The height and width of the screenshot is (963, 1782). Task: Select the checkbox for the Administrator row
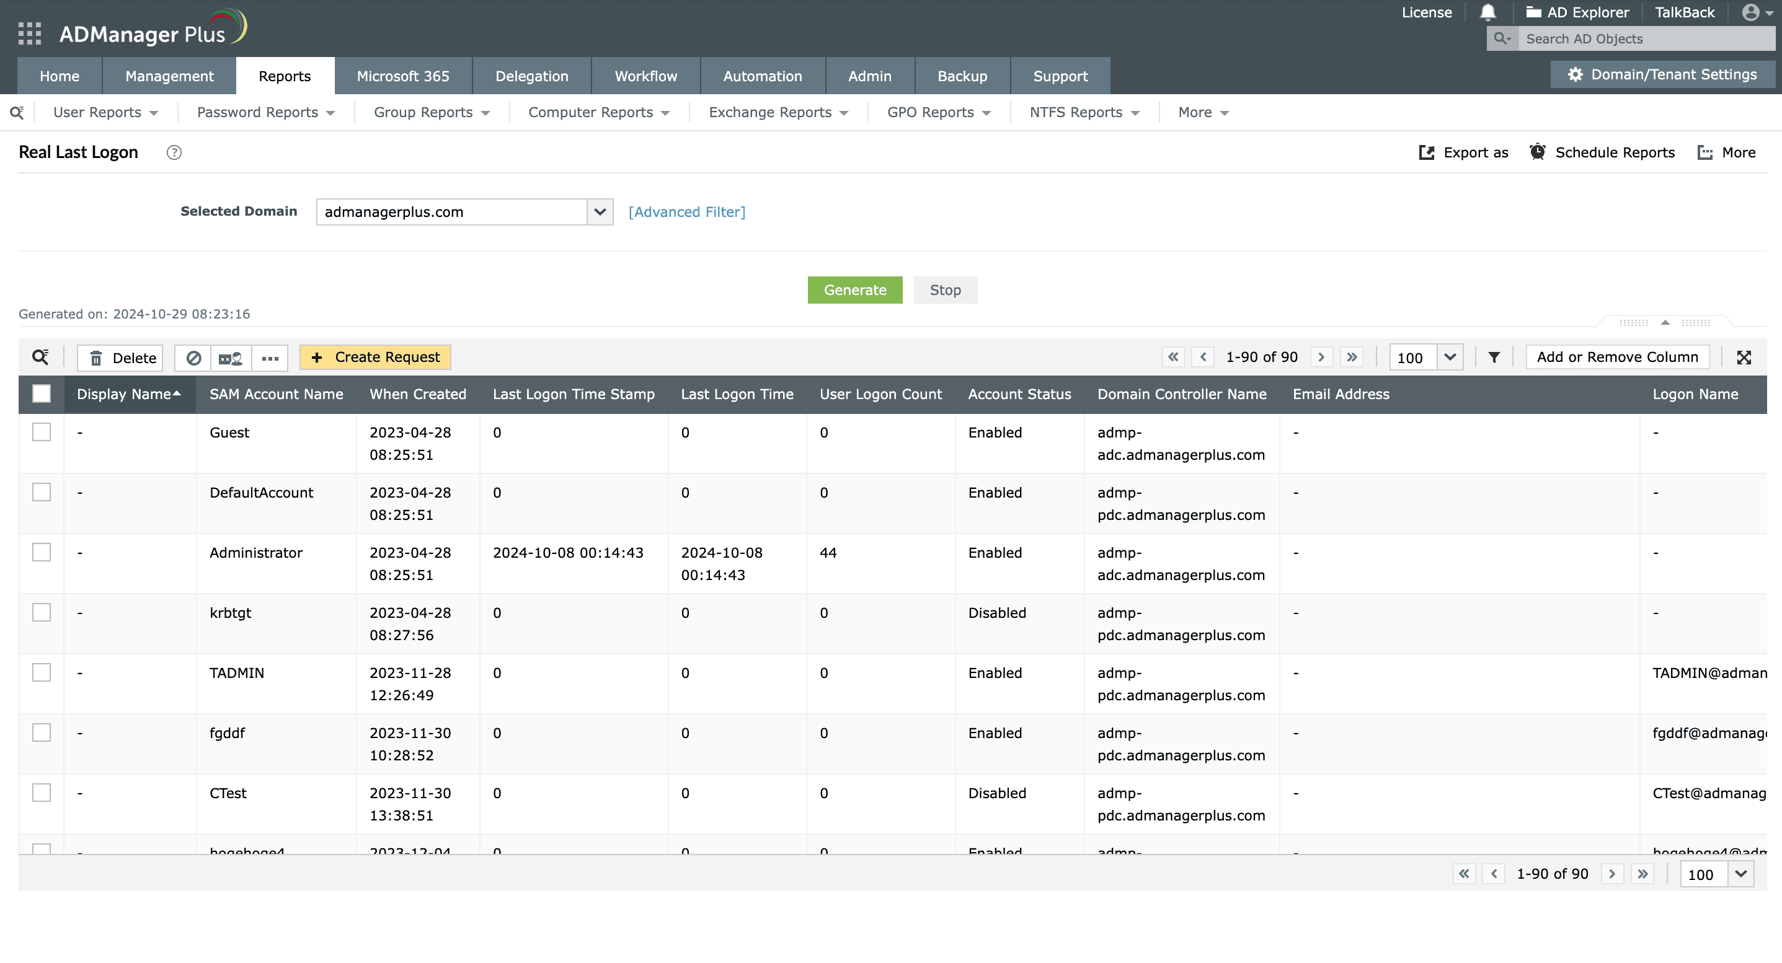click(42, 552)
